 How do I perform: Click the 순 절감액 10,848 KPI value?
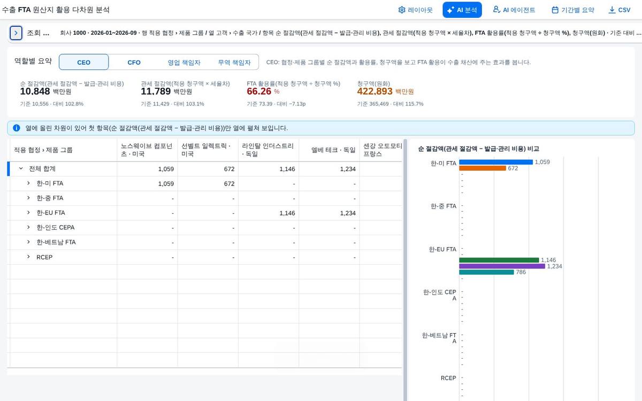click(35, 91)
